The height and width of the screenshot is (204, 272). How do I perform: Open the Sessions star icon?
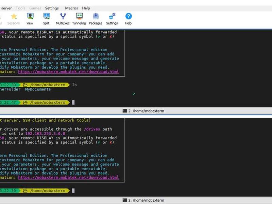pos(14,16)
